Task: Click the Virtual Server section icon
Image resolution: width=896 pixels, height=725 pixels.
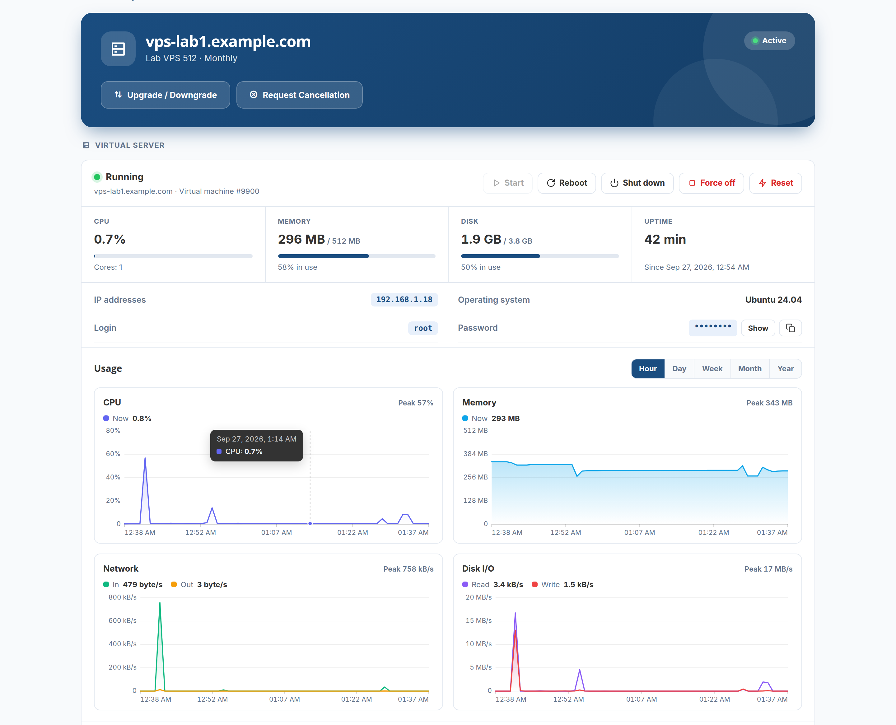Action: [x=86, y=145]
